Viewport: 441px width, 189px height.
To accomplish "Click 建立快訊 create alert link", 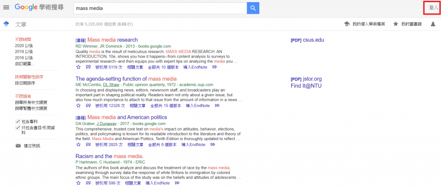I will pyautogui.click(x=32, y=146).
